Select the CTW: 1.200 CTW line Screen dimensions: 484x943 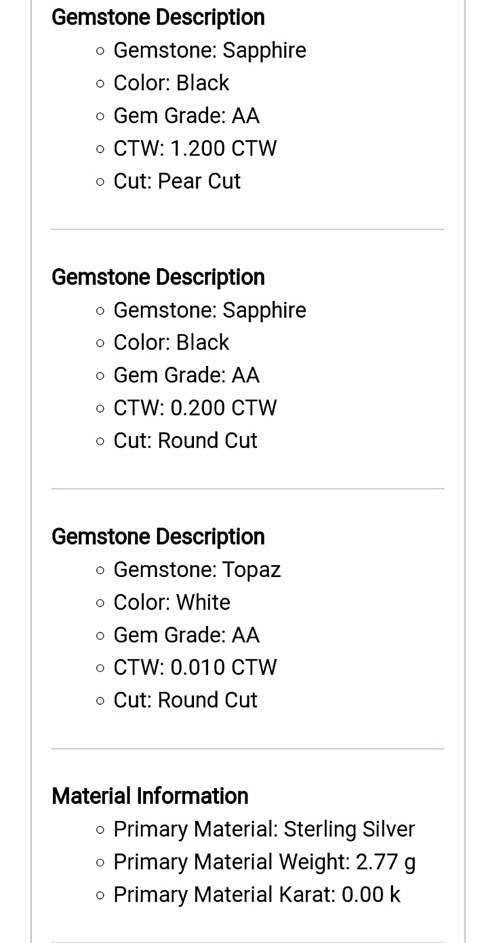195,149
